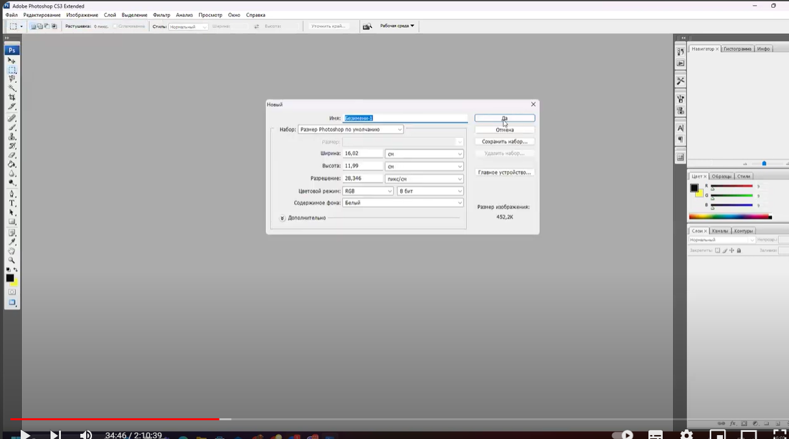Viewport: 789px width, 439px height.
Task: Select the Magic Wand tool
Action: click(x=12, y=87)
